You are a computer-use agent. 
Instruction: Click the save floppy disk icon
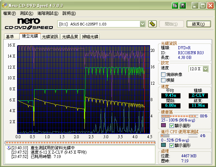183,6
